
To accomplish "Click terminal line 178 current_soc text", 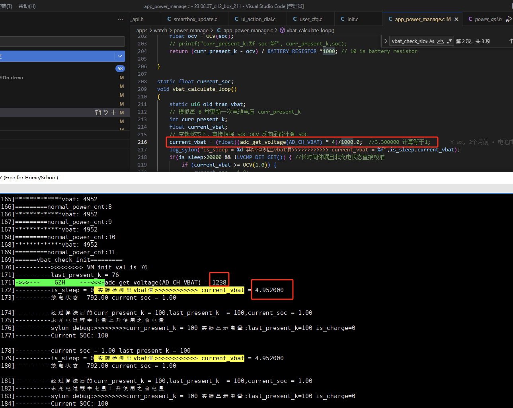I will pos(83,351).
